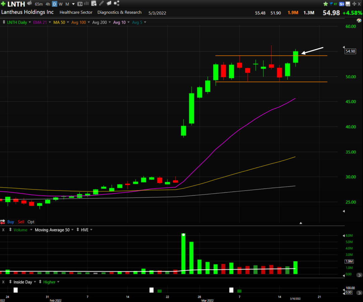Click Diagnostics & Research industry label
This screenshot has width=363, height=302.
pyautogui.click(x=119, y=12)
